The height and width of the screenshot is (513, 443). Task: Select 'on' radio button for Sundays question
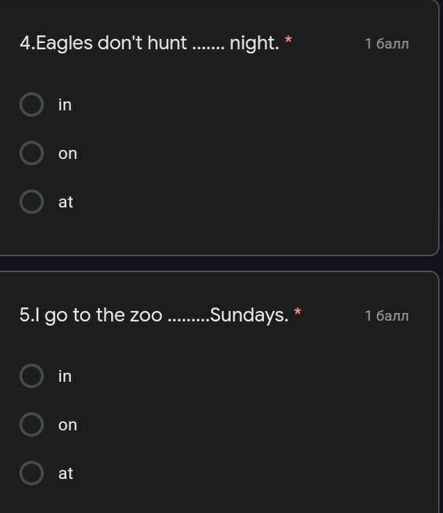tap(31, 425)
